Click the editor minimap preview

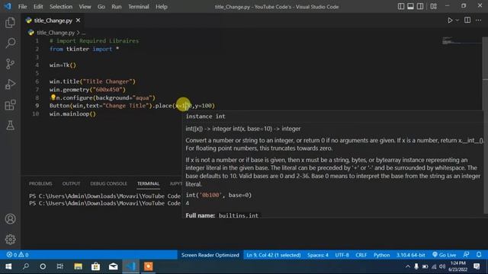point(462,40)
